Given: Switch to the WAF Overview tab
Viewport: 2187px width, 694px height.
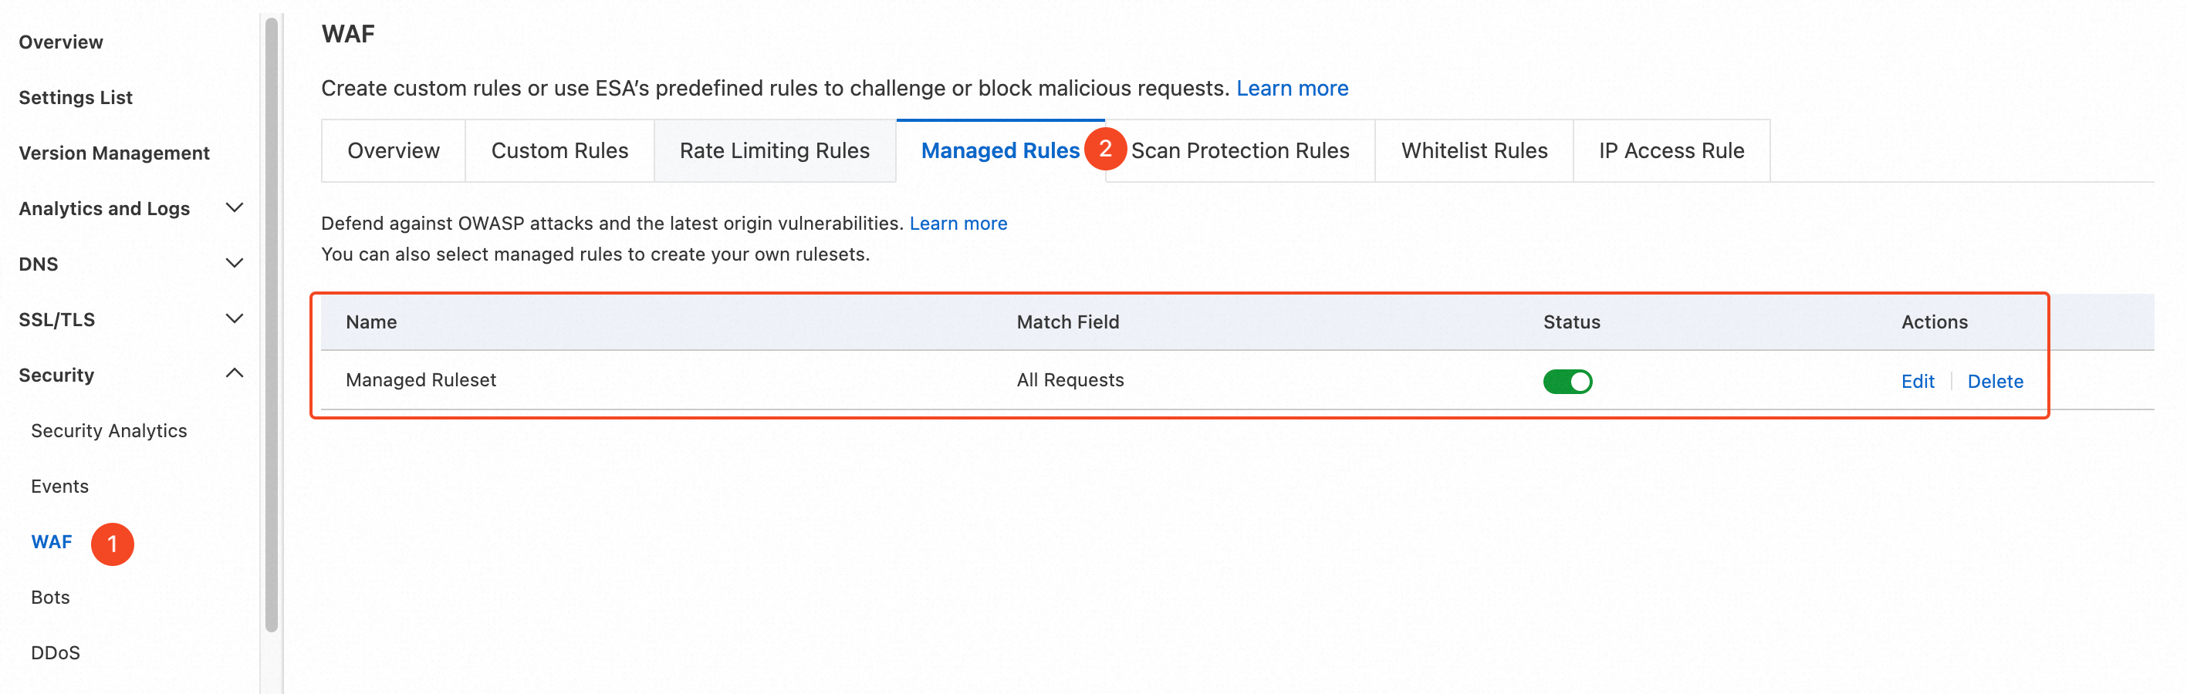Looking at the screenshot, I should click(x=393, y=151).
